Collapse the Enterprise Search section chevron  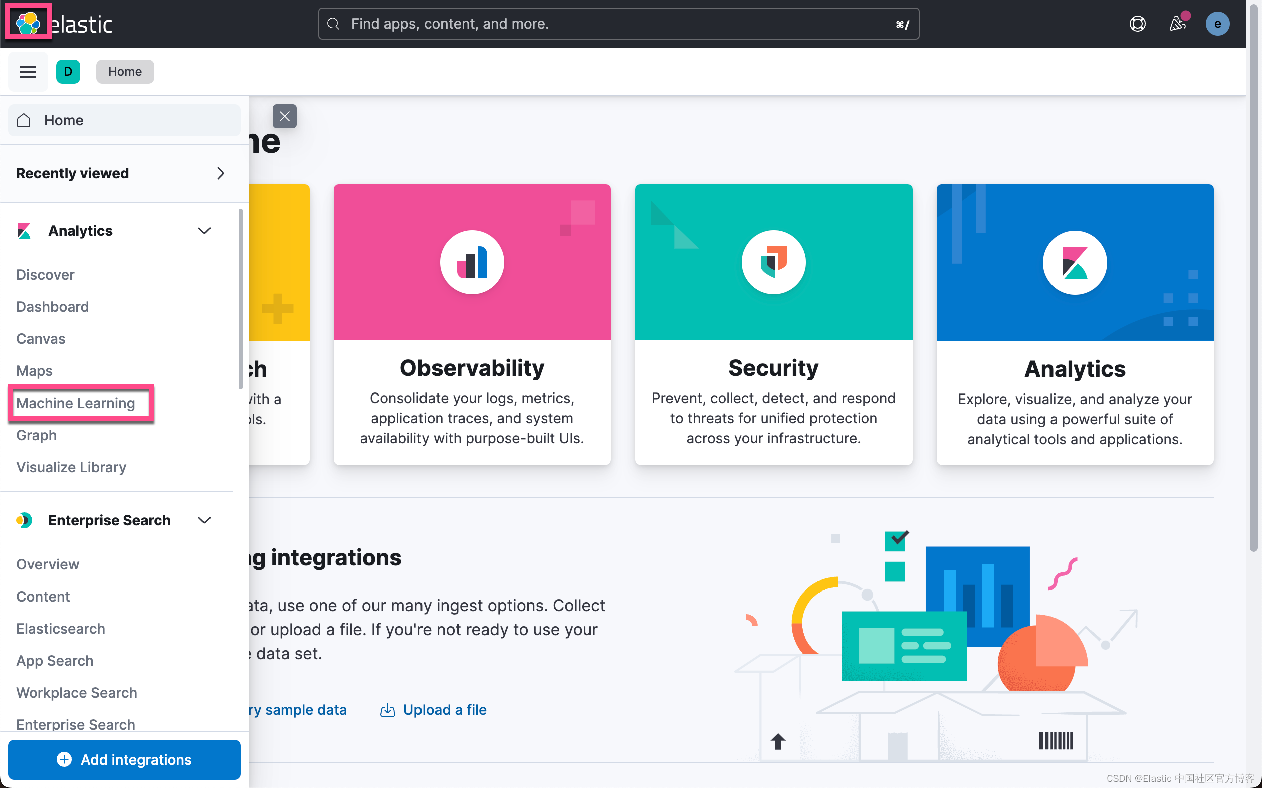tap(204, 520)
